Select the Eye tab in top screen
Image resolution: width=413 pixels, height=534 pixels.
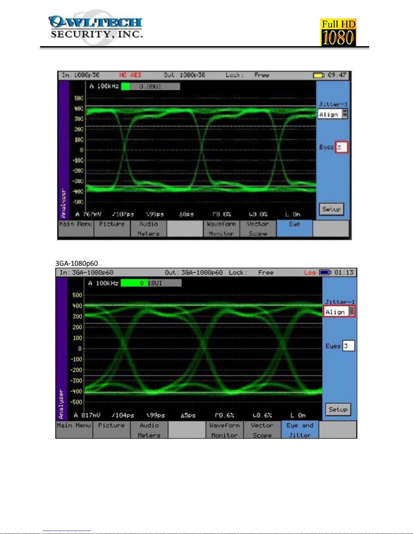click(x=294, y=229)
